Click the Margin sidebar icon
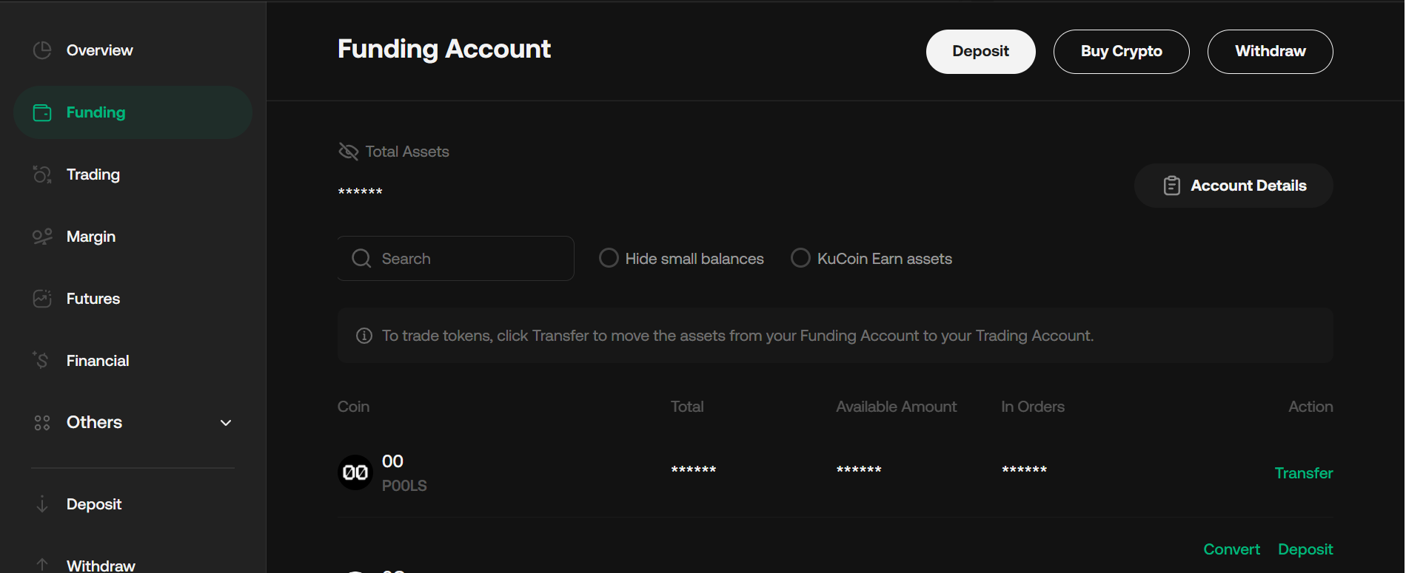This screenshot has height=573, width=1406. [x=42, y=237]
